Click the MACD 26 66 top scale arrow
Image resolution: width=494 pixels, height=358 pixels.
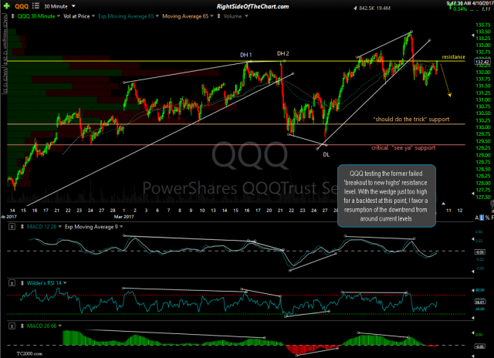[472, 333]
